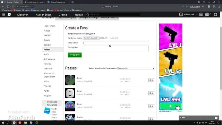The height and width of the screenshot is (125, 222).
Task: Select Experiences in the left sidebar
Action: tap(49, 26)
